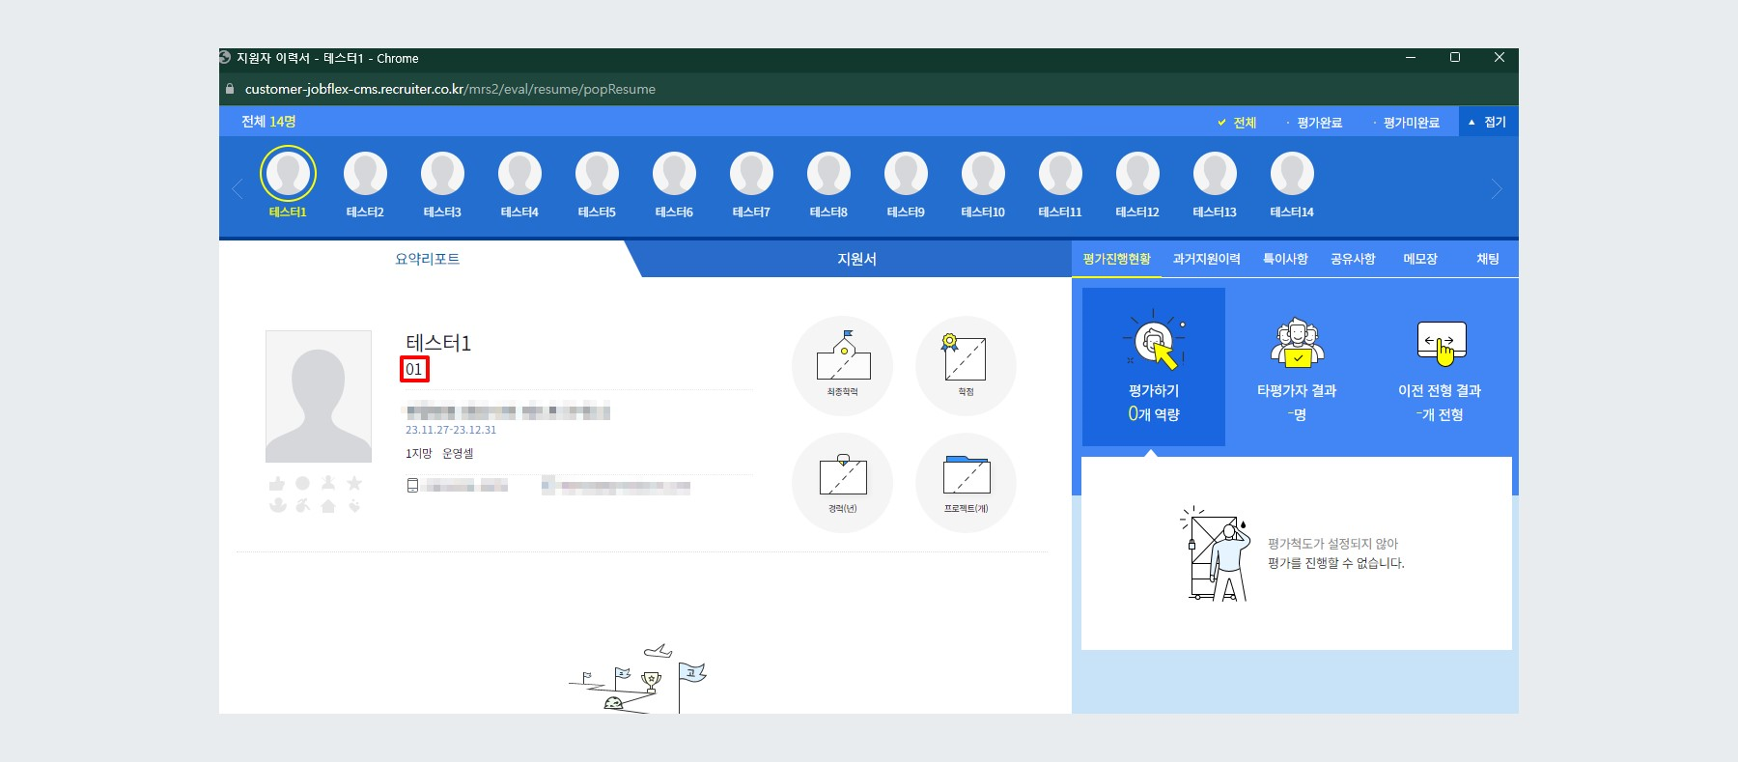Select applicant 테스터14 avatar
The height and width of the screenshot is (762, 1738).
1292,174
